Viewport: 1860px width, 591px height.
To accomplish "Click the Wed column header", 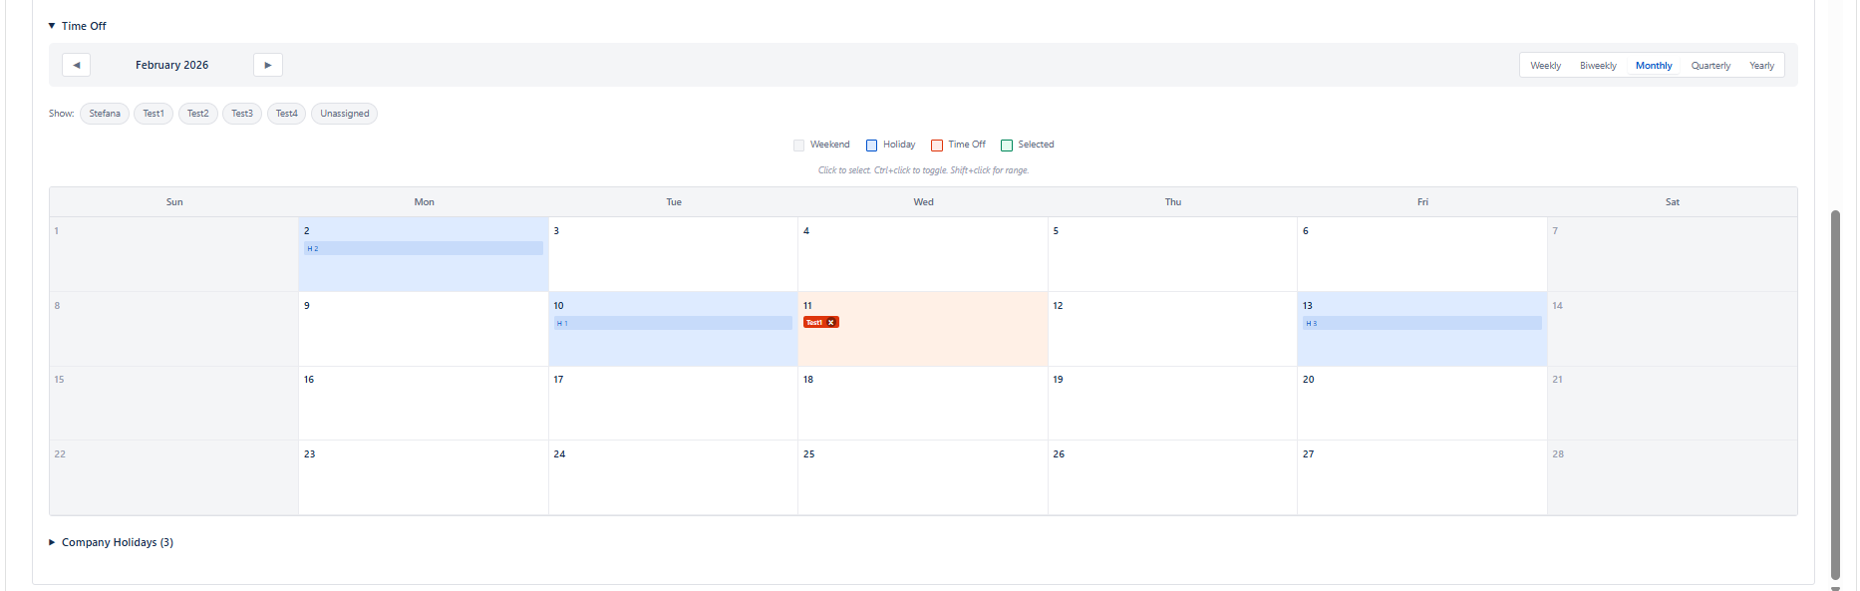I will pos(923,202).
